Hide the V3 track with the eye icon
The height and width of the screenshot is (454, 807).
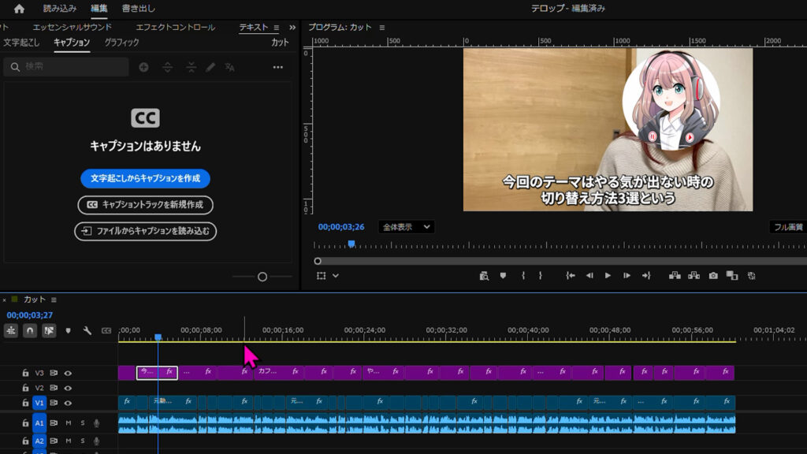pos(68,373)
